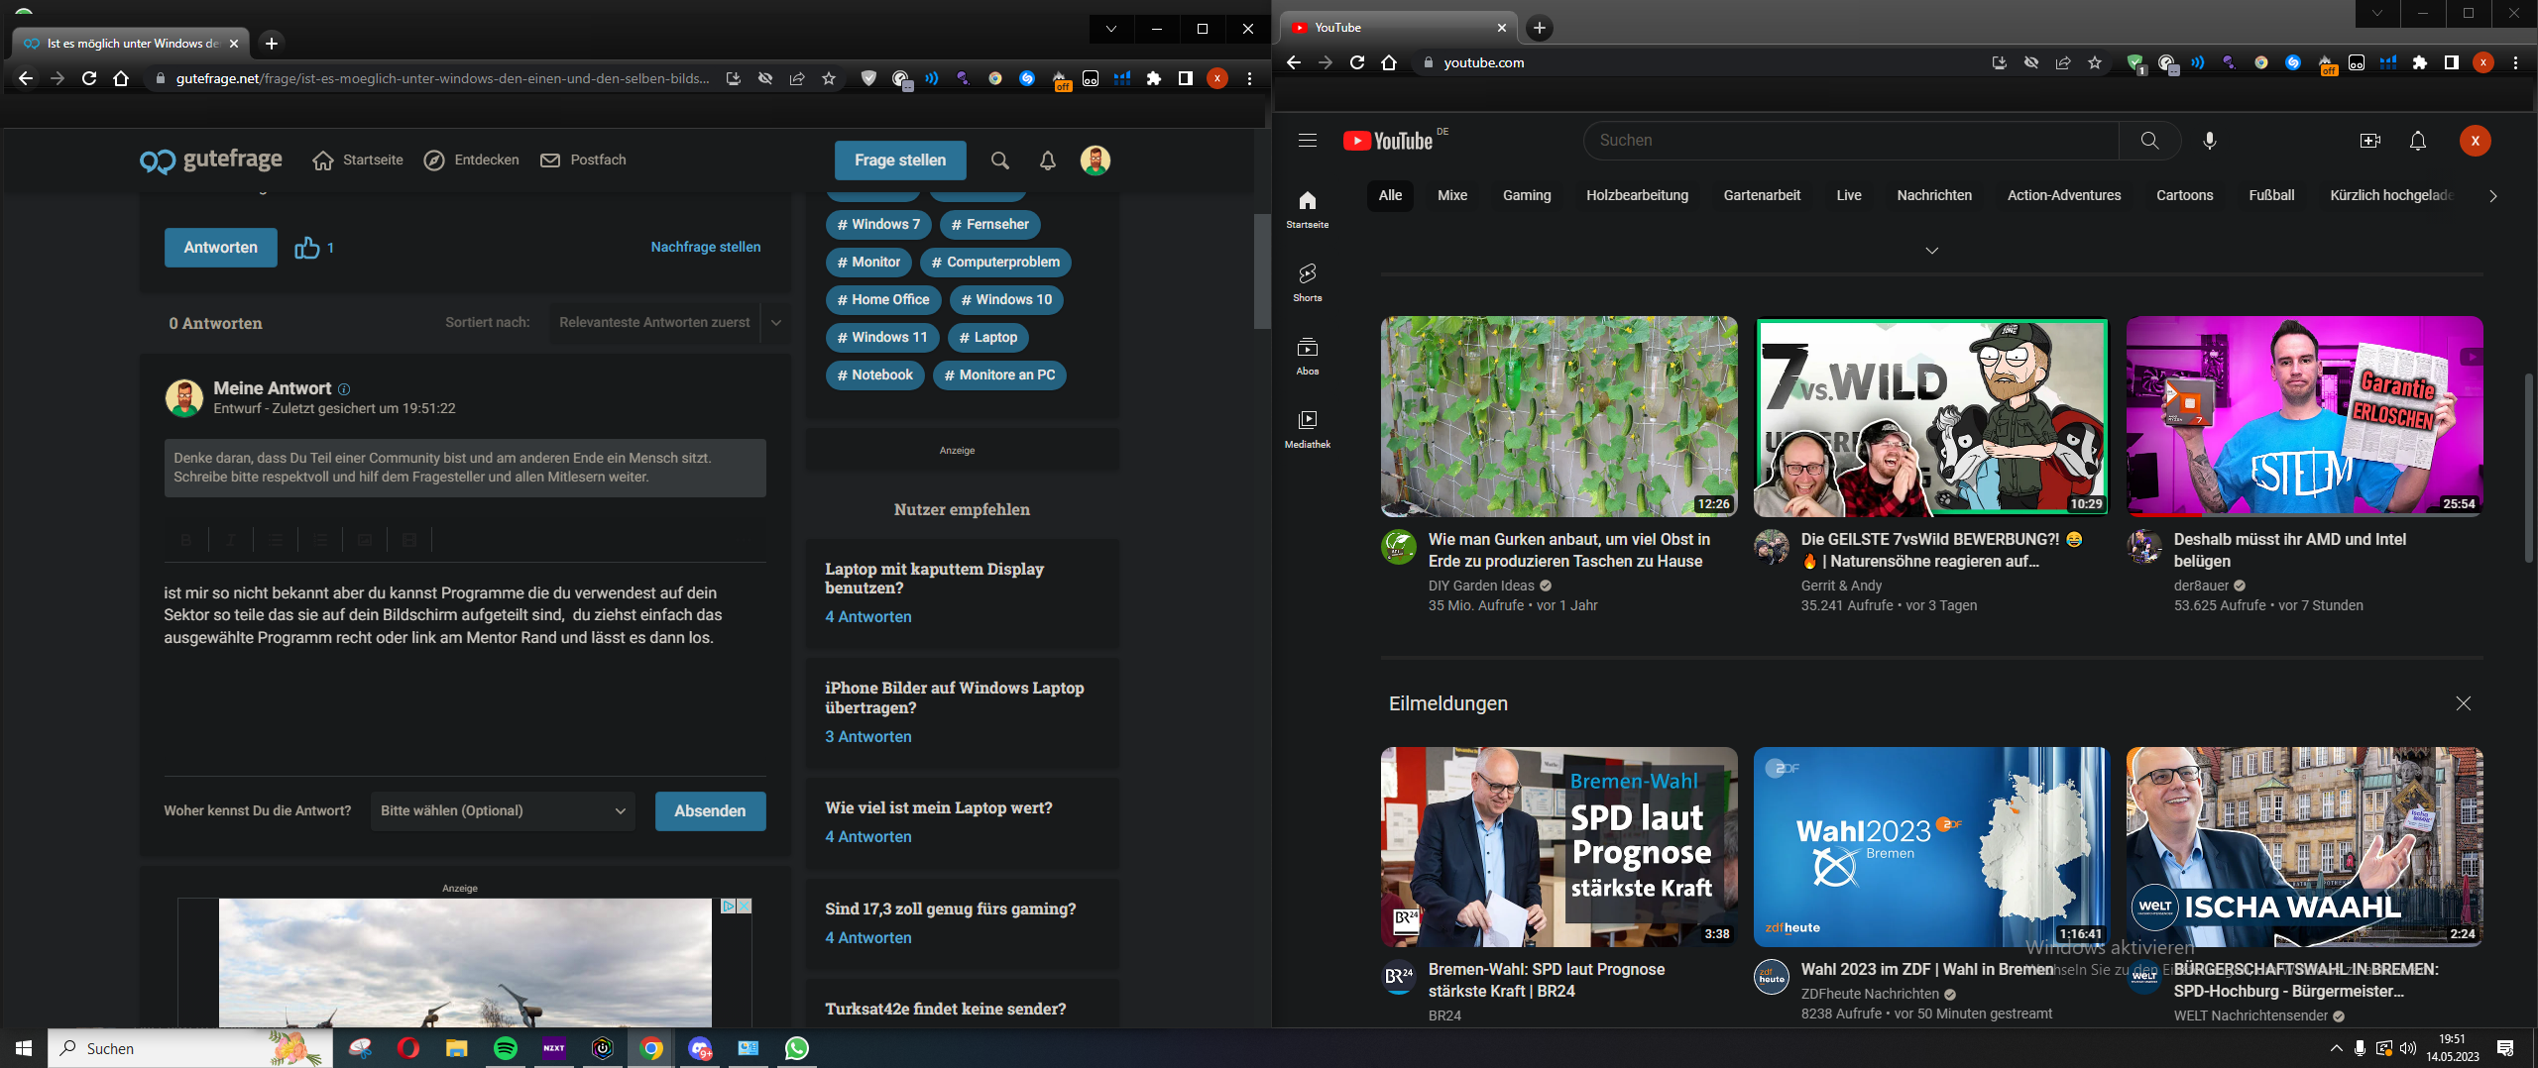The width and height of the screenshot is (2538, 1068).
Task: Open Spotify from the Windows taskbar
Action: click(x=505, y=1048)
